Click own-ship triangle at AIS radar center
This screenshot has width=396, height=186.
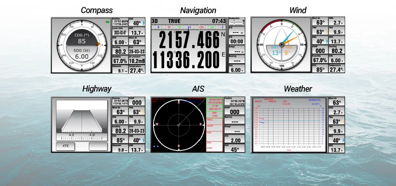pos(178,125)
